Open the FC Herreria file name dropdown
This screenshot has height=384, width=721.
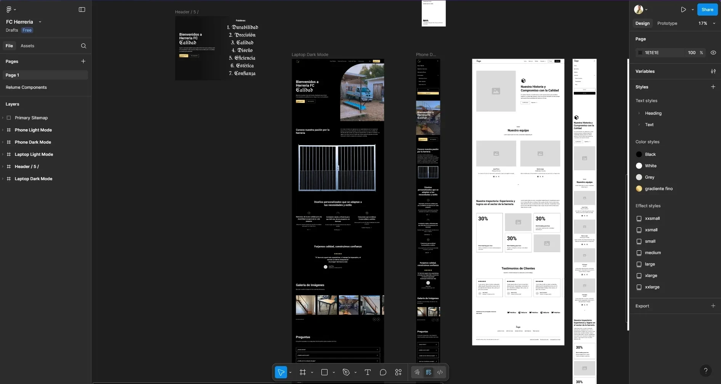(x=40, y=22)
